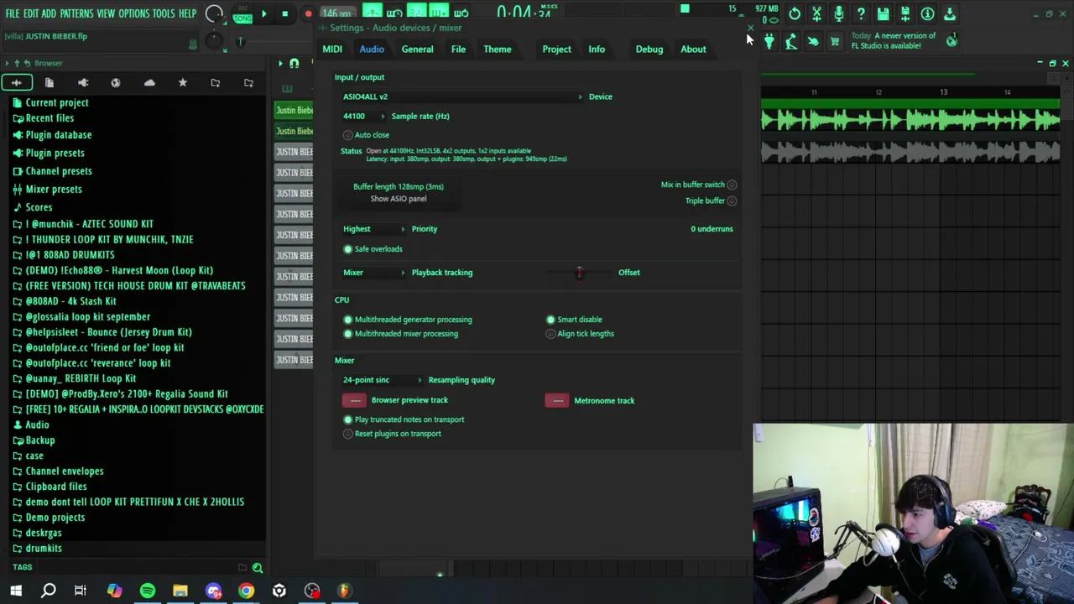Click the microphone recording icon in toolbar
Image resolution: width=1074 pixels, height=604 pixels.
point(838,13)
